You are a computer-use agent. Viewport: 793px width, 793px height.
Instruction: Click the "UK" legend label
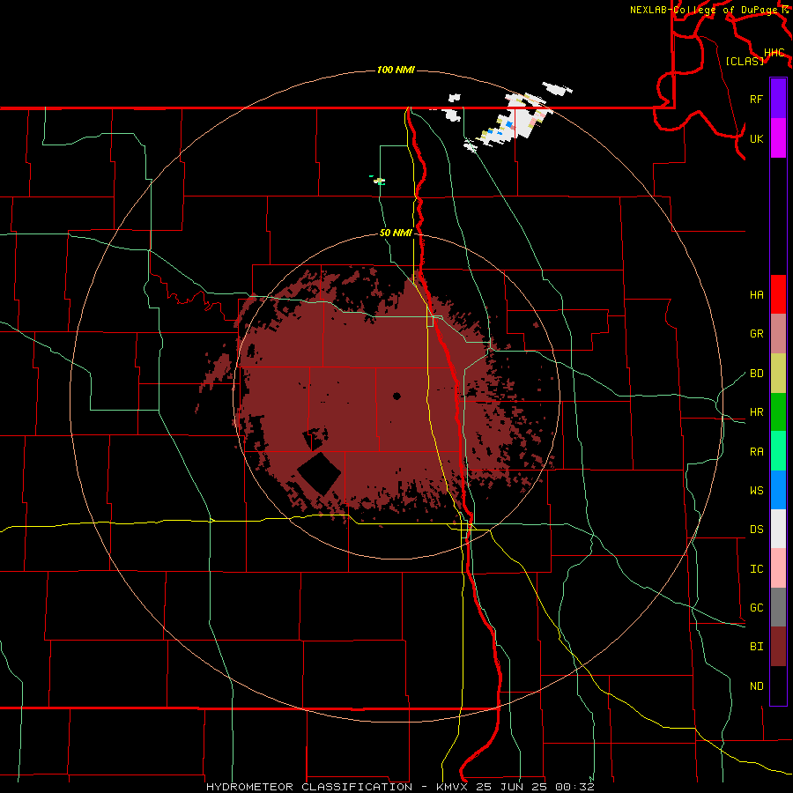[x=756, y=138]
